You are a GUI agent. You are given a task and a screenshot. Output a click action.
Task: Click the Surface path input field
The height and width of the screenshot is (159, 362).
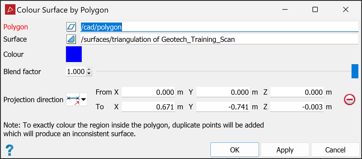coord(219,39)
